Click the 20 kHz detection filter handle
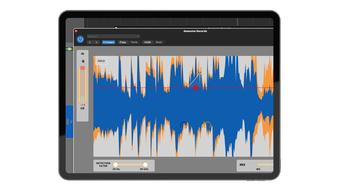This screenshot has height=191, width=339. coord(145,164)
